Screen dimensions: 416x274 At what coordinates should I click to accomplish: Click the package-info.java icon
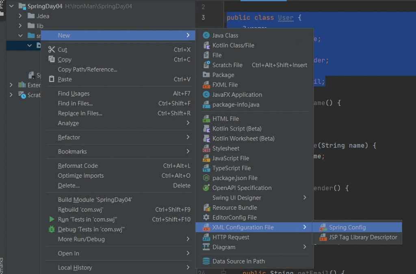(x=206, y=104)
